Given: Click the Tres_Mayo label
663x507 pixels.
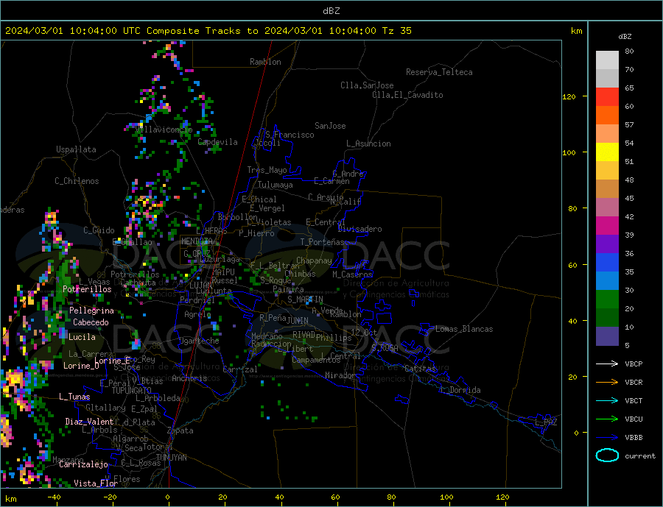Looking at the screenshot, I should point(267,170).
